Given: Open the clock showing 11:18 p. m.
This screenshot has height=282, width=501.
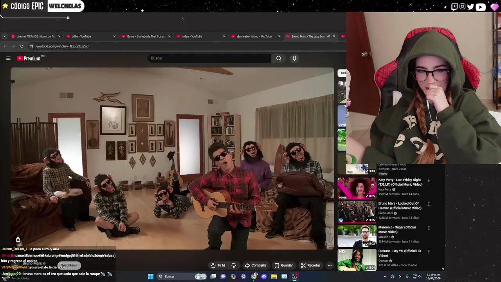Looking at the screenshot, I should (x=433, y=277).
